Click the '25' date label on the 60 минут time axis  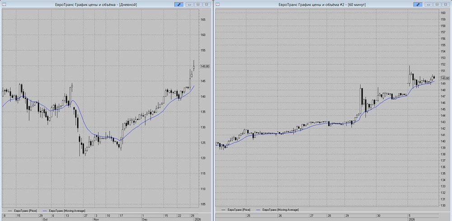[x=248, y=215]
